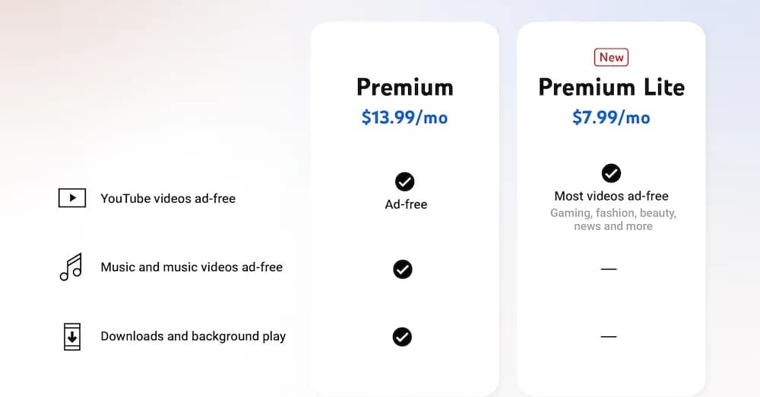The image size is (760, 397).
Task: Click Music and music videos ad-free label
Action: 192,267
